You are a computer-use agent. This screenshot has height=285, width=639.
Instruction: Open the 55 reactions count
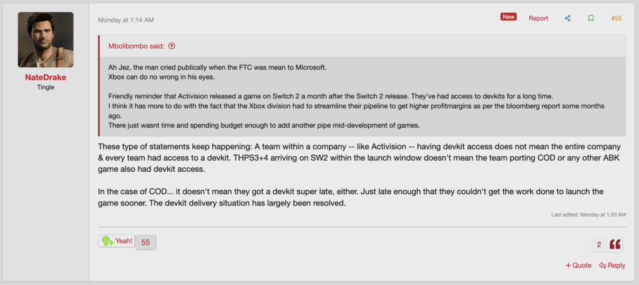tap(145, 242)
